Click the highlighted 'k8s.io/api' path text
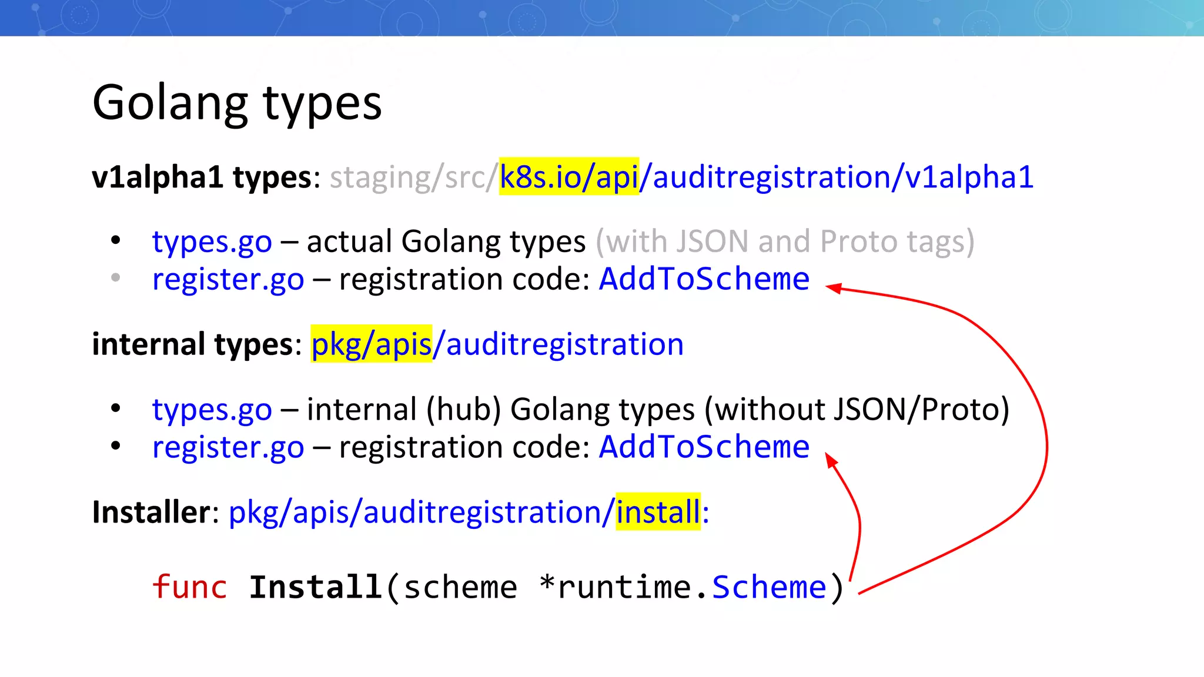The width and height of the screenshot is (1204, 677). (x=568, y=177)
